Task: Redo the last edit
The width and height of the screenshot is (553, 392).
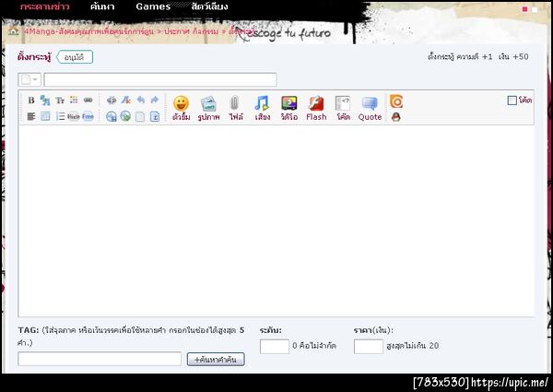Action: pos(155,101)
